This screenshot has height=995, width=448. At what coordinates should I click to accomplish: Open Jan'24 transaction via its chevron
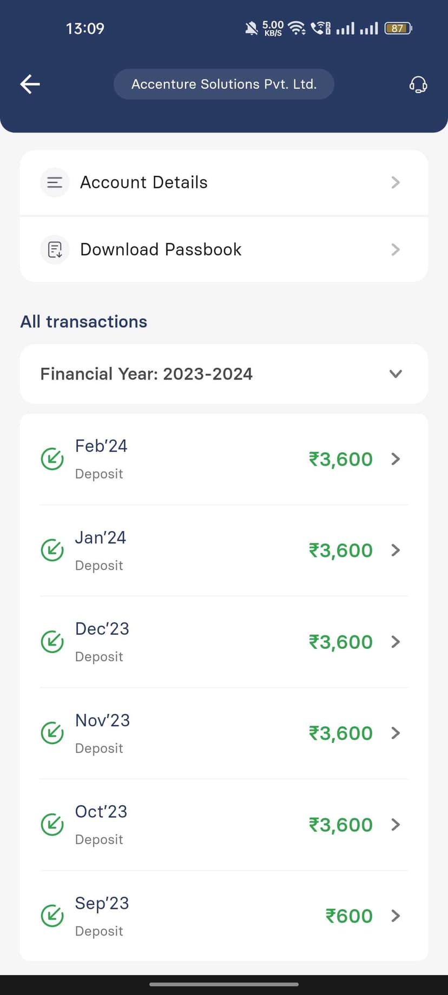[396, 550]
